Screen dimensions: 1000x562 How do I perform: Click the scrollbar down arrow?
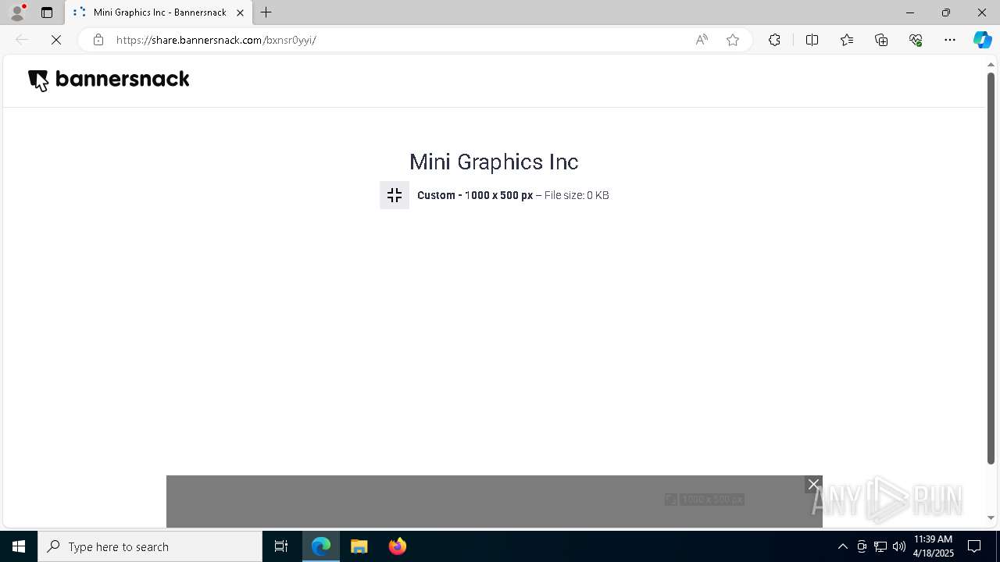tap(991, 518)
